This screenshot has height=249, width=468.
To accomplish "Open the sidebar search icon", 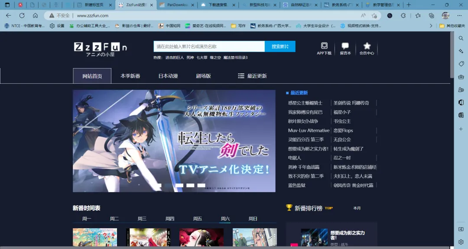I will tap(461, 38).
